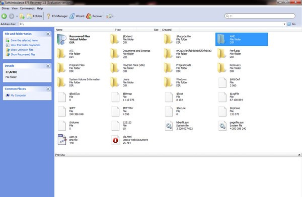Select the Windows folder icon
This screenshot has height=197, width=302.
169,82
